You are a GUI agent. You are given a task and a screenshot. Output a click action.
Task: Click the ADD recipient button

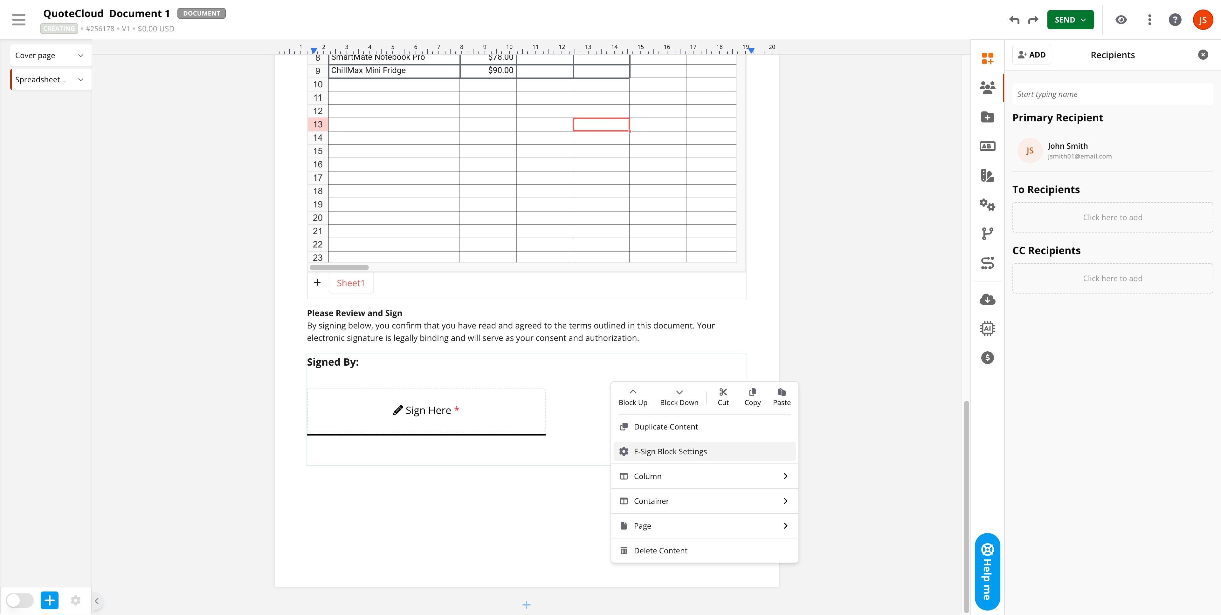coord(1031,55)
